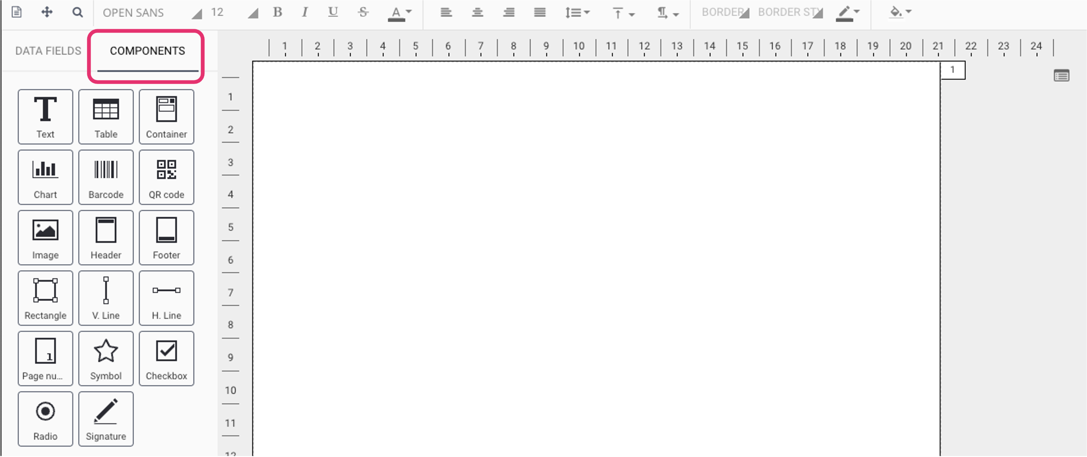Click the Page number component
This screenshot has width=1087, height=457.
[45, 357]
